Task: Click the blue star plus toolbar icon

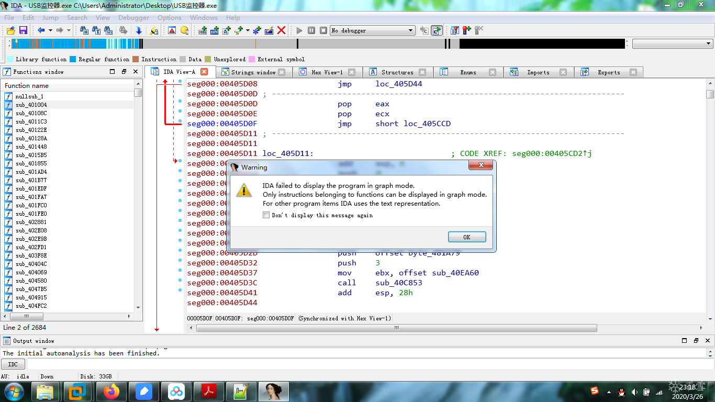Action: point(257,30)
